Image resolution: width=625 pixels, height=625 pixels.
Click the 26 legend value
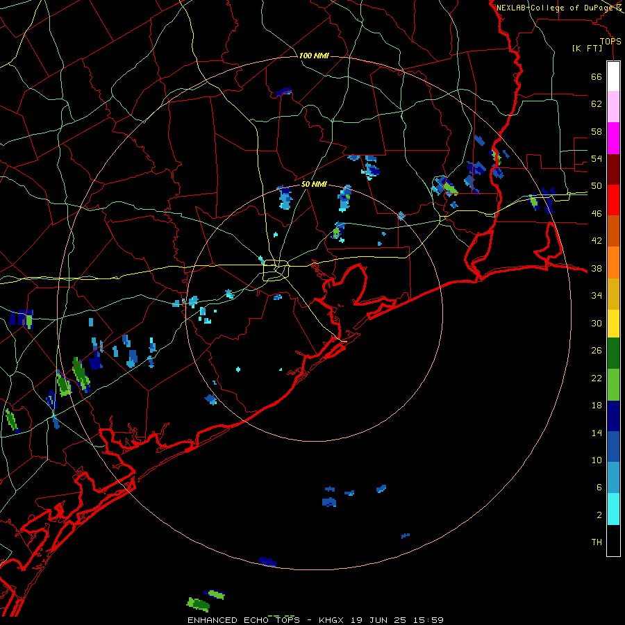[597, 351]
